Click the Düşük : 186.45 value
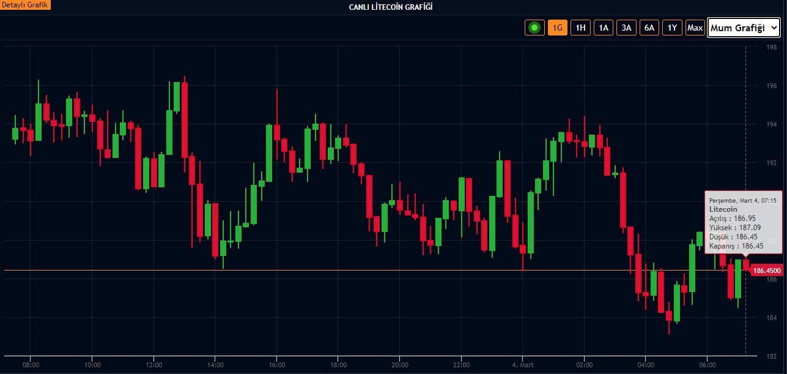This screenshot has width=787, height=374. [x=733, y=237]
